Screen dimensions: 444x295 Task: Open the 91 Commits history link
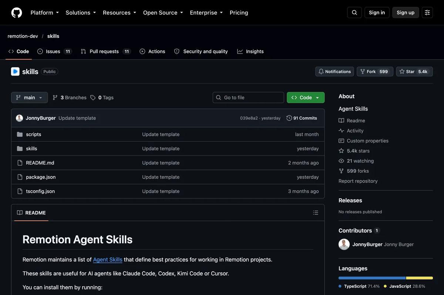point(302,118)
